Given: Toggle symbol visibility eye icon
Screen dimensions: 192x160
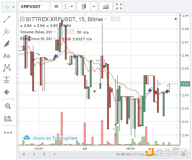Looking at the screenshot, I should 113,19.
